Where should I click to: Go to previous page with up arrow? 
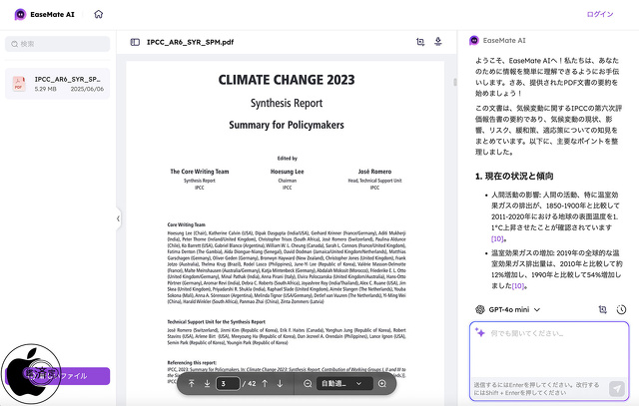[x=265, y=384]
